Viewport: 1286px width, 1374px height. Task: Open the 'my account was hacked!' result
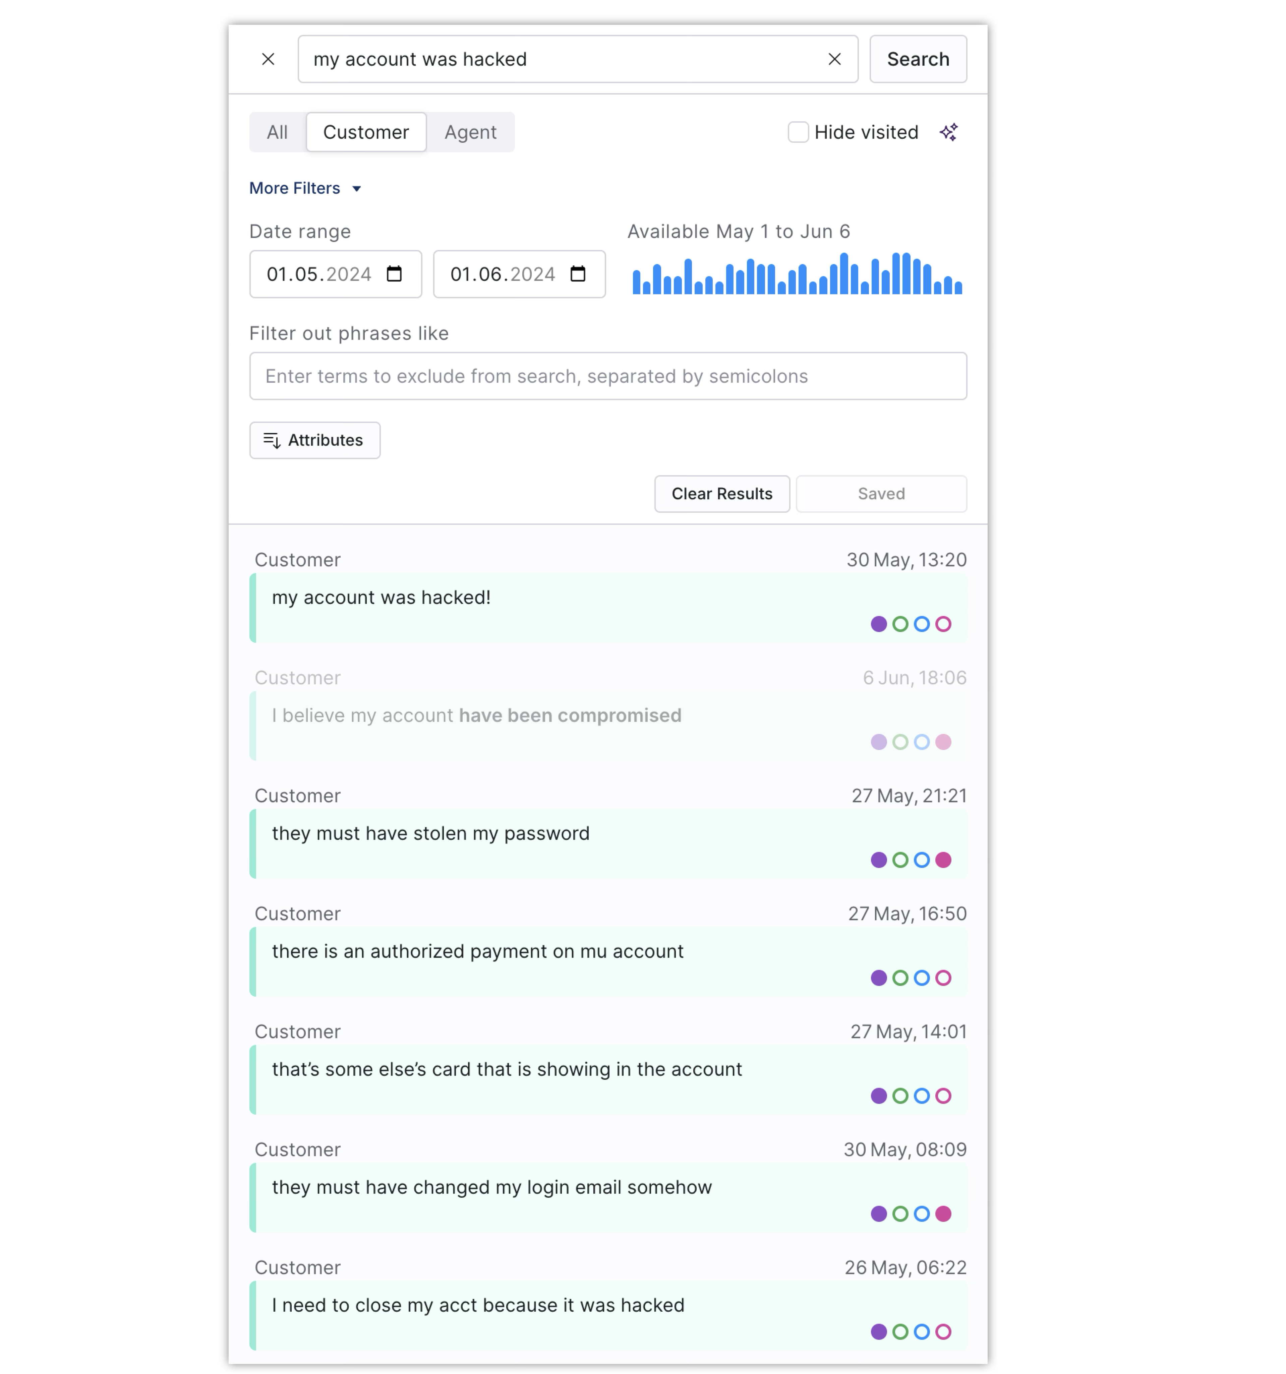pos(608,608)
